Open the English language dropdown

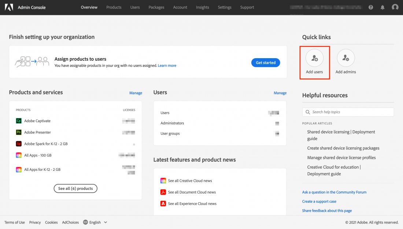[95, 222]
